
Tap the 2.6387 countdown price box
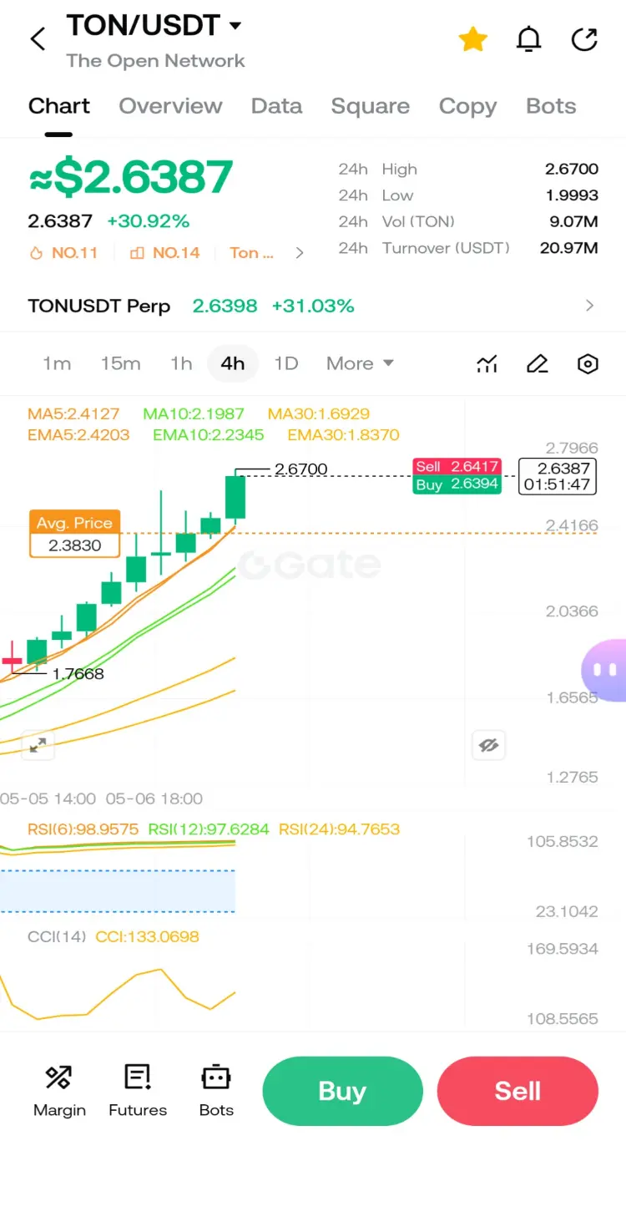pos(558,476)
